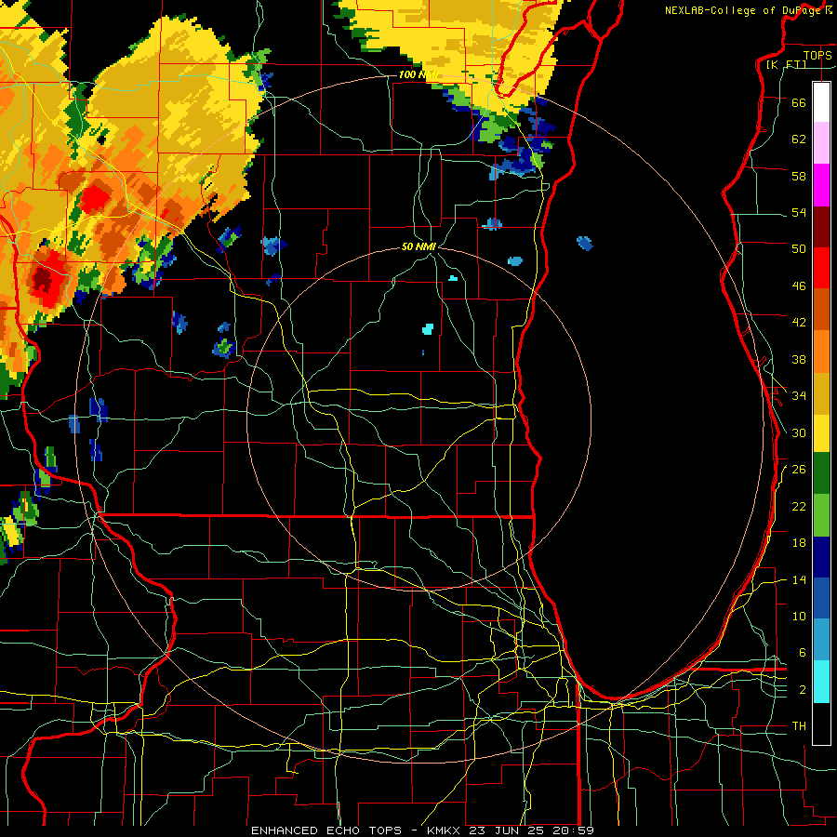Click the "100 NMI" range ring label
Viewport: 837px width, 837px height.
pyautogui.click(x=418, y=74)
